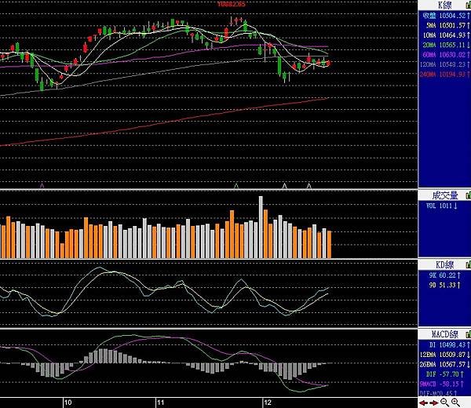Click the chart icon beside K線 header
The height and width of the screenshot is (408, 471).
click(468, 5)
